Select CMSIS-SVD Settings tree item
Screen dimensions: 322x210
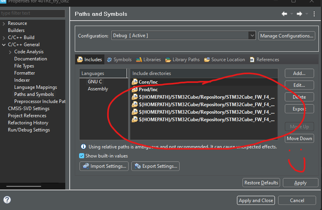pyautogui.click(x=29, y=109)
